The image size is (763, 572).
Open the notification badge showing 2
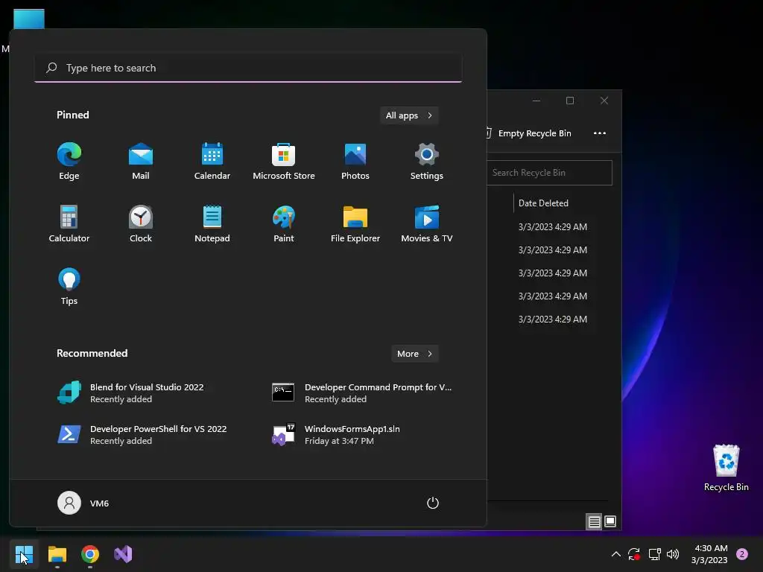tap(742, 554)
